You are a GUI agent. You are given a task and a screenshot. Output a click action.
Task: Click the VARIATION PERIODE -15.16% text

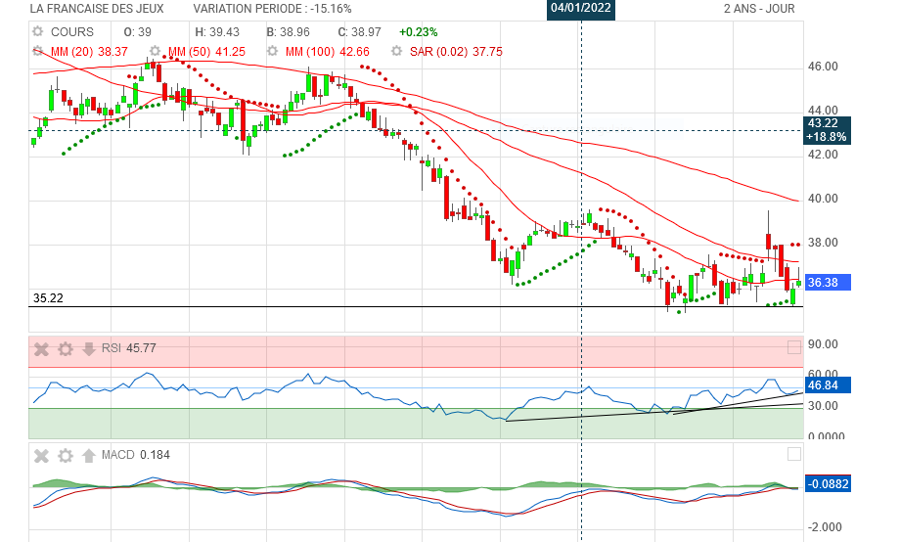pos(273,9)
